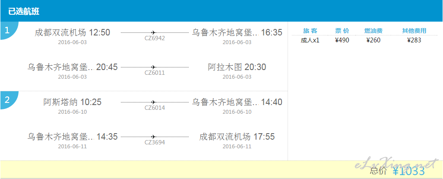Click the flight number CZ6011
The image size is (443, 179).
click(x=155, y=73)
